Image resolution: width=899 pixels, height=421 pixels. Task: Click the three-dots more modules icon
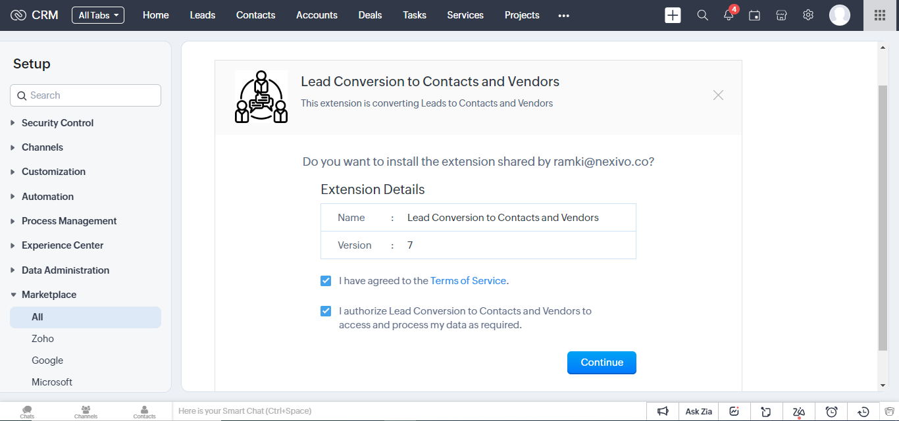pos(564,16)
